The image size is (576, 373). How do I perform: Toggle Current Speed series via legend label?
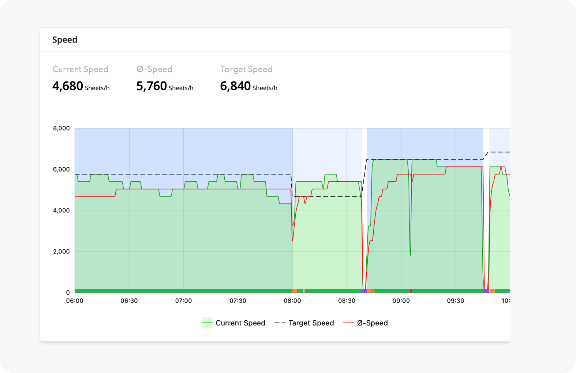coord(240,323)
